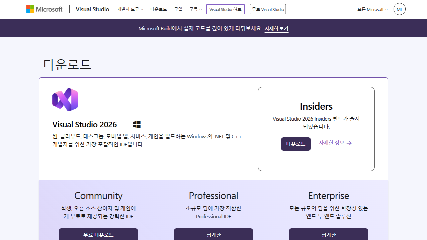
Task: Expand the 개발자 도구 menu
Action: tap(130, 9)
